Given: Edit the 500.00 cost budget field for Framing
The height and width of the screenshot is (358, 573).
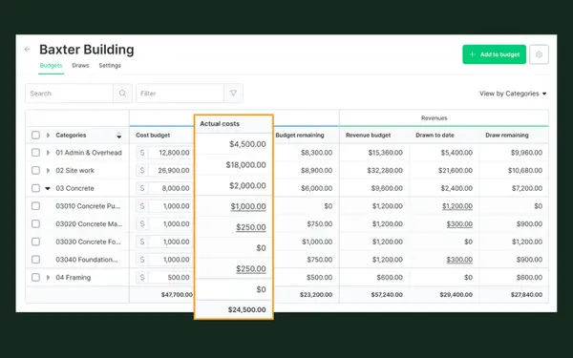Looking at the screenshot, I should click(x=170, y=278).
